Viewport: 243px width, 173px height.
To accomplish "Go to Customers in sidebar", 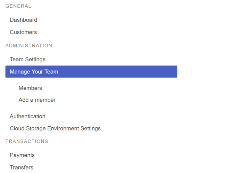I will pyautogui.click(x=23, y=32).
